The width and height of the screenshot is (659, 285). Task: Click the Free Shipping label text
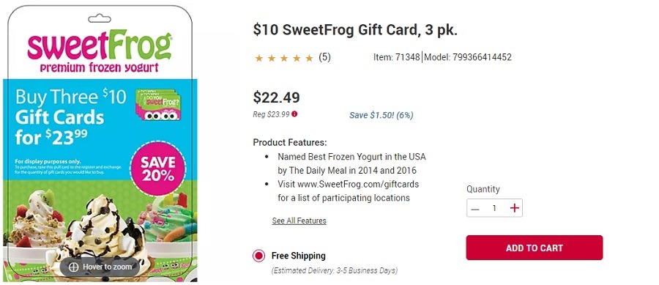(299, 256)
